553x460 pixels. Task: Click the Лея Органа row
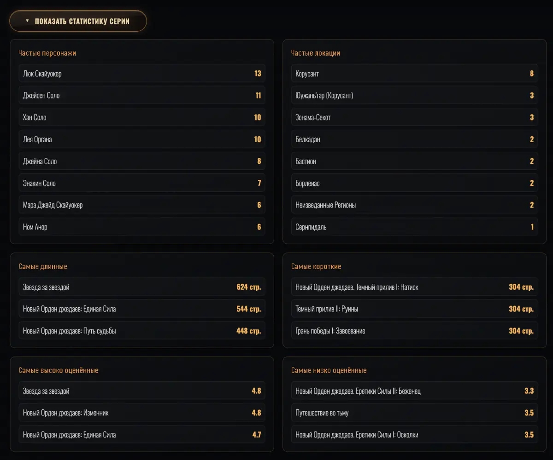tap(142, 139)
